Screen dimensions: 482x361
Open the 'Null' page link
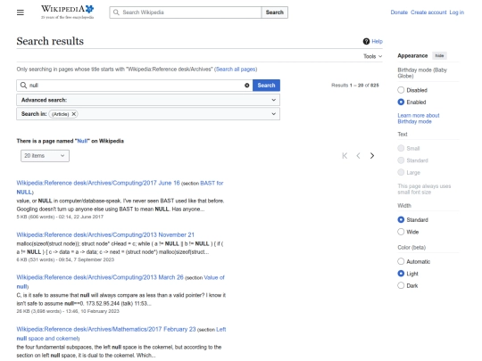(83, 141)
